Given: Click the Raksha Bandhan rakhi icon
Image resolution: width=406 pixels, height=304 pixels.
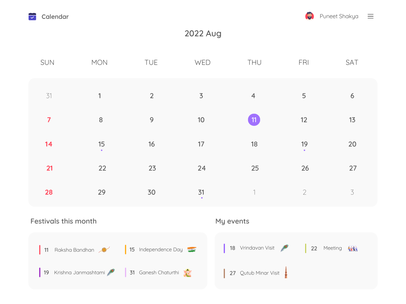Looking at the screenshot, I should (104, 250).
